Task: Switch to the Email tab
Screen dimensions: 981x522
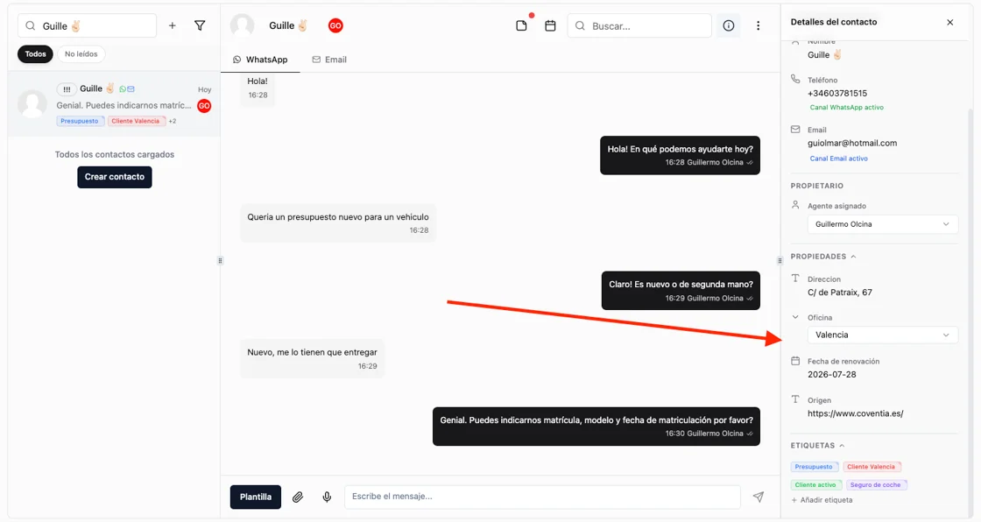Action: [x=329, y=60]
